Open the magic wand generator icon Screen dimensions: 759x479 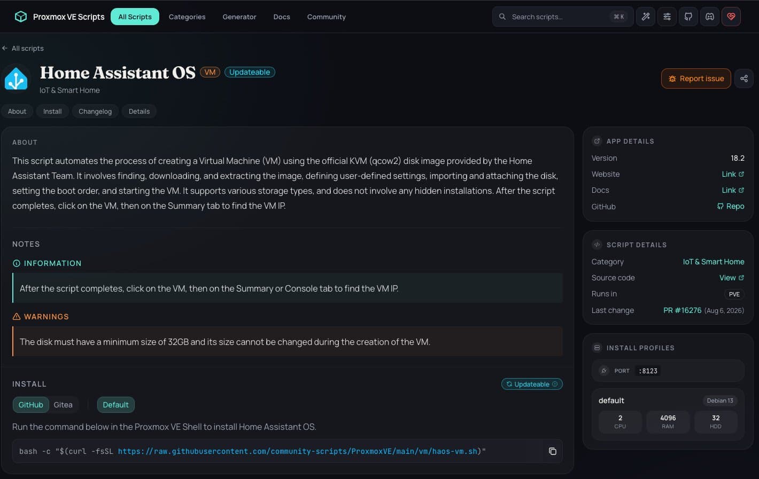(646, 17)
